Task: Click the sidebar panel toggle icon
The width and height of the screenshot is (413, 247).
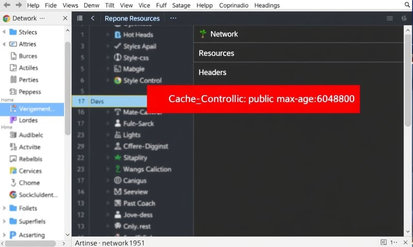Action: pos(80,18)
